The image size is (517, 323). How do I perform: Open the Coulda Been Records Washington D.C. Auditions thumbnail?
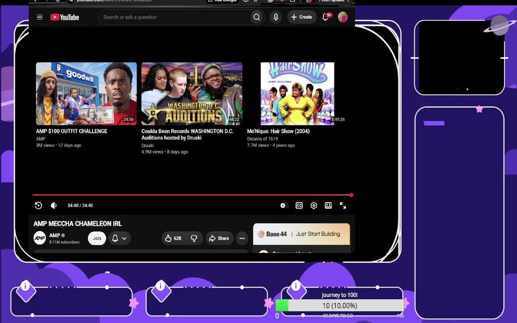click(x=192, y=94)
